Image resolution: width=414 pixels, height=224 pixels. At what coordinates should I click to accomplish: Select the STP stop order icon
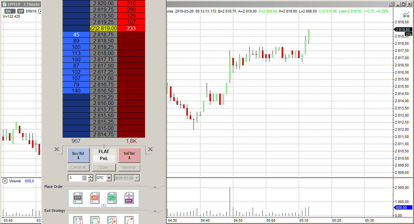[78, 198]
